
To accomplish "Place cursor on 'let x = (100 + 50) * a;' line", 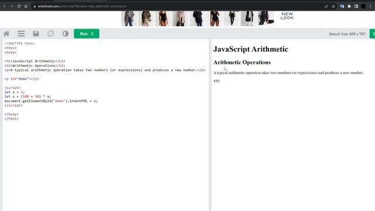I will [x=28, y=97].
